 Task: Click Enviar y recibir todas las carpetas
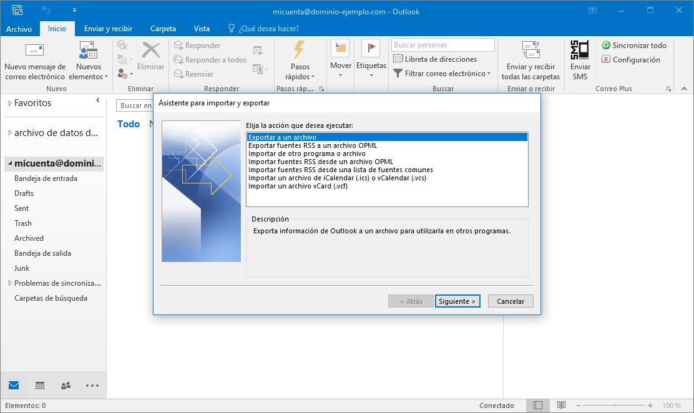click(530, 61)
